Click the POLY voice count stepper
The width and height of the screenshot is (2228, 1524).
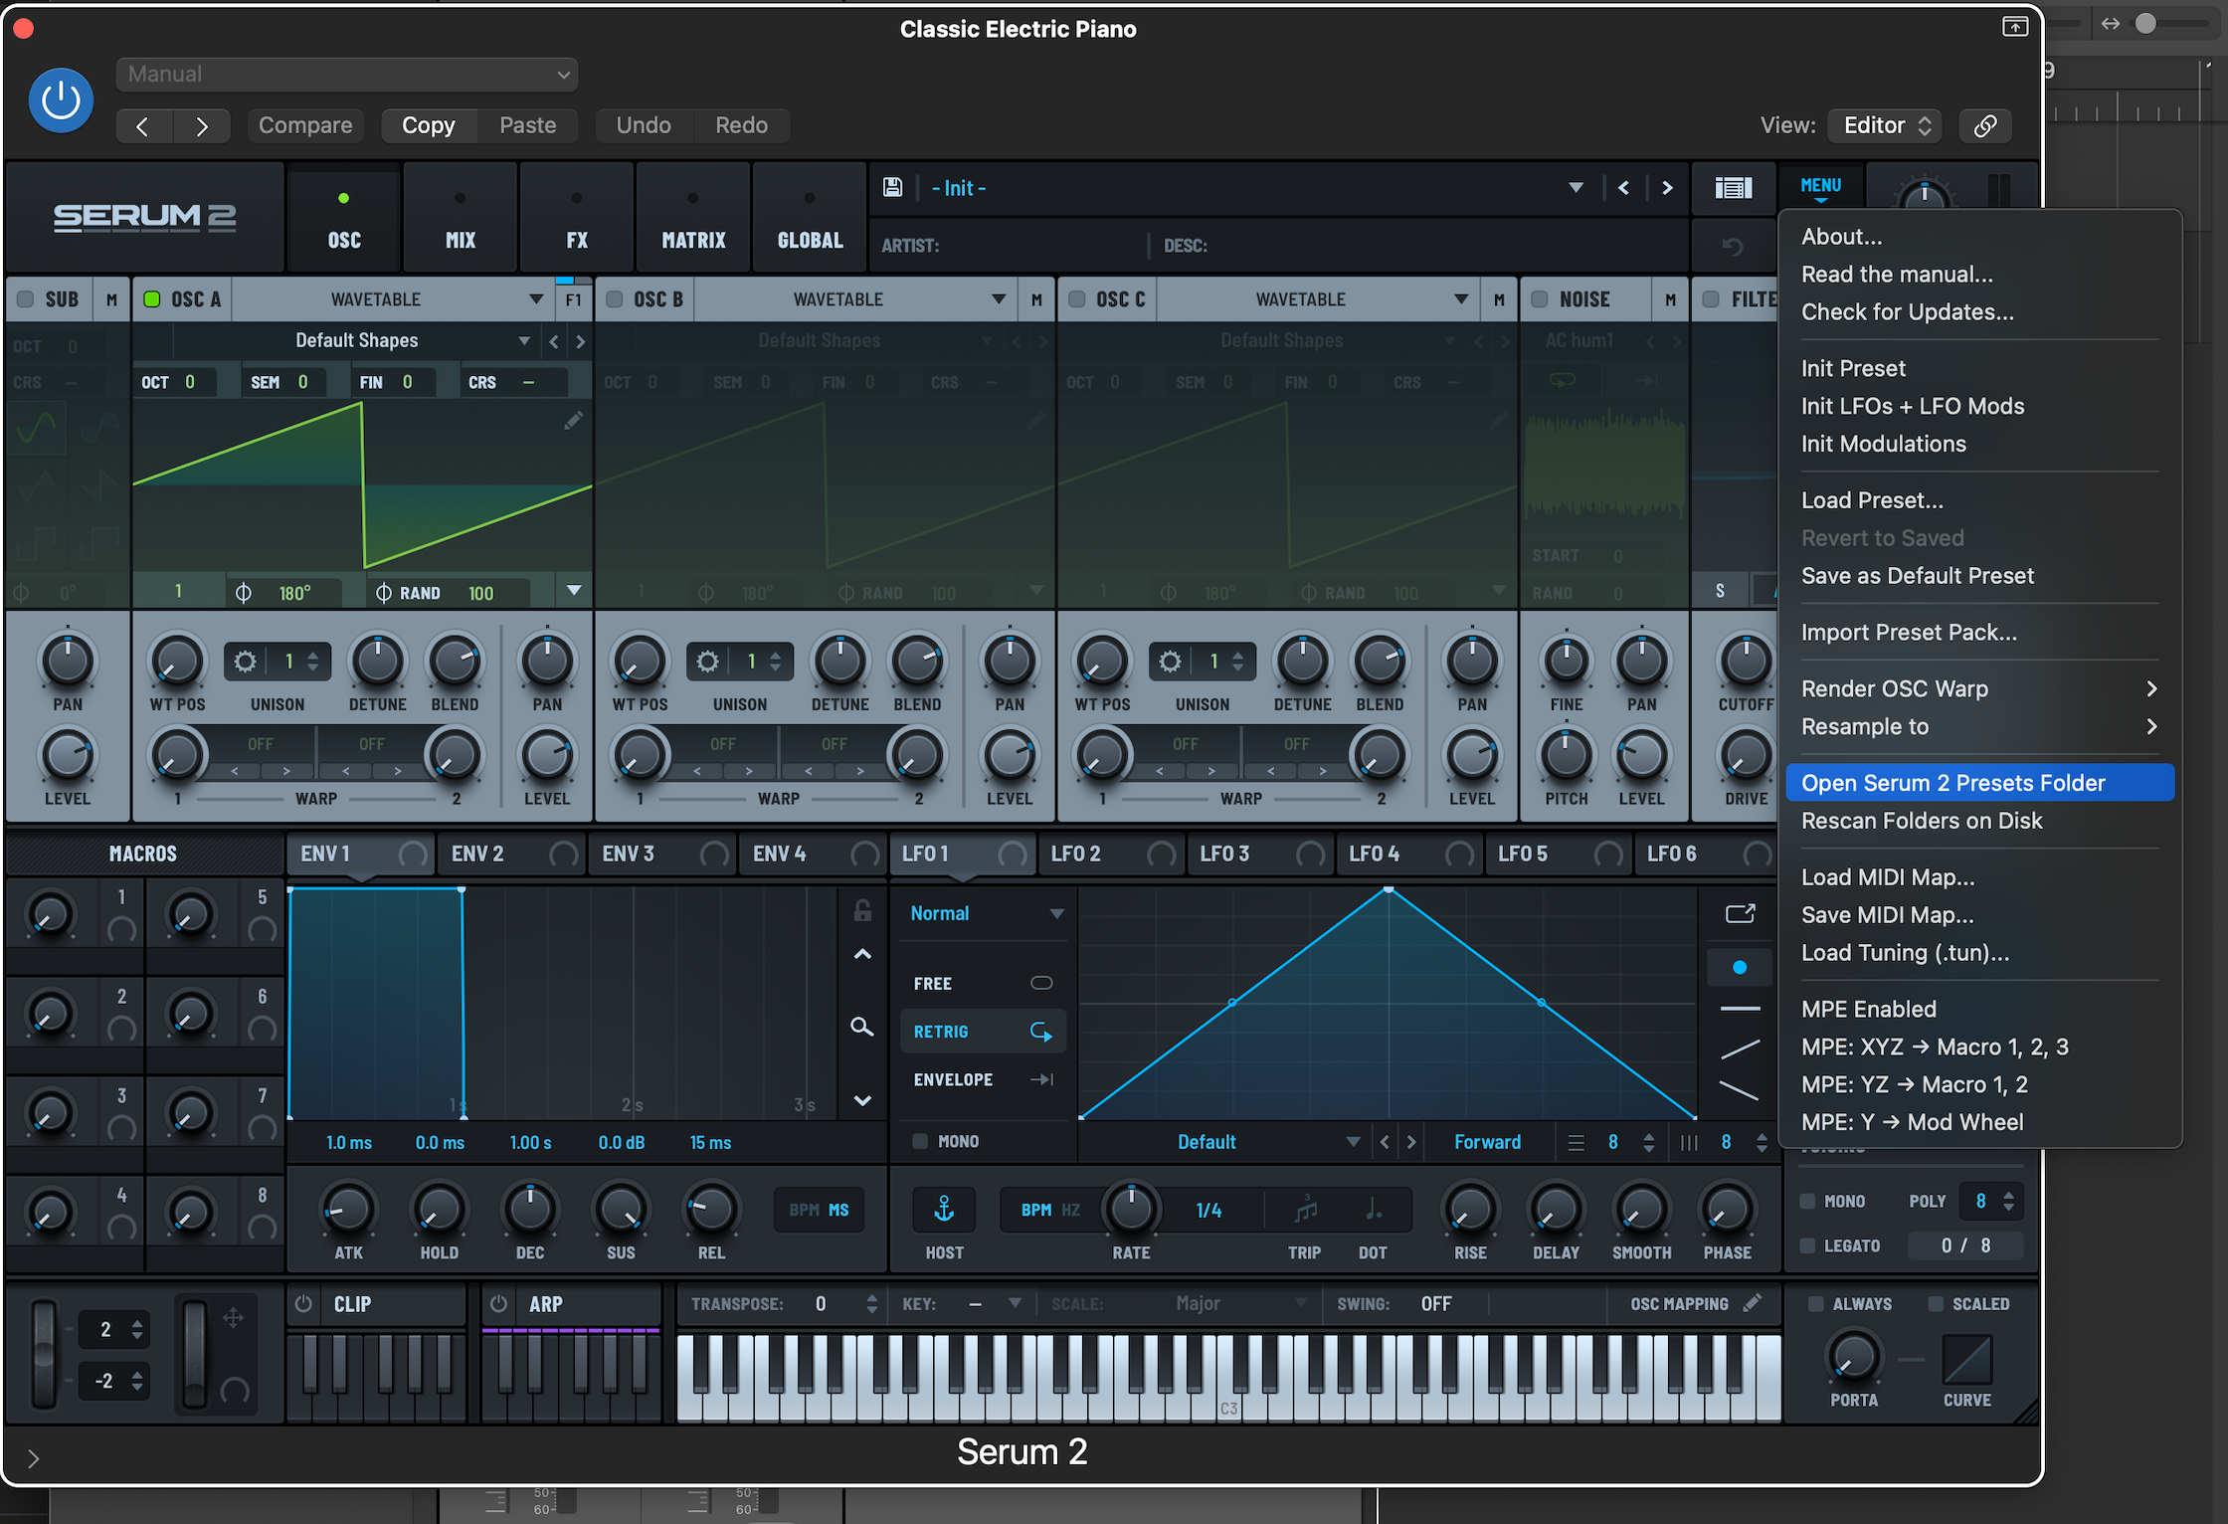(2008, 1201)
